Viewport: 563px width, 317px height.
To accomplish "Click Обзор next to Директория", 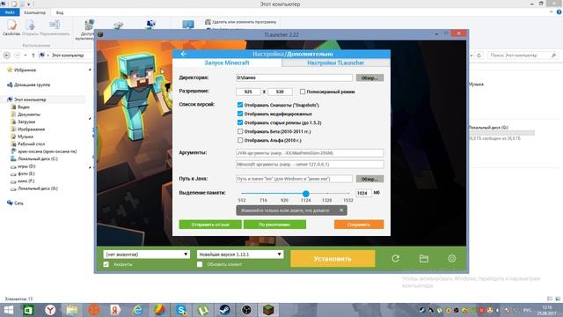I will click(369, 77).
